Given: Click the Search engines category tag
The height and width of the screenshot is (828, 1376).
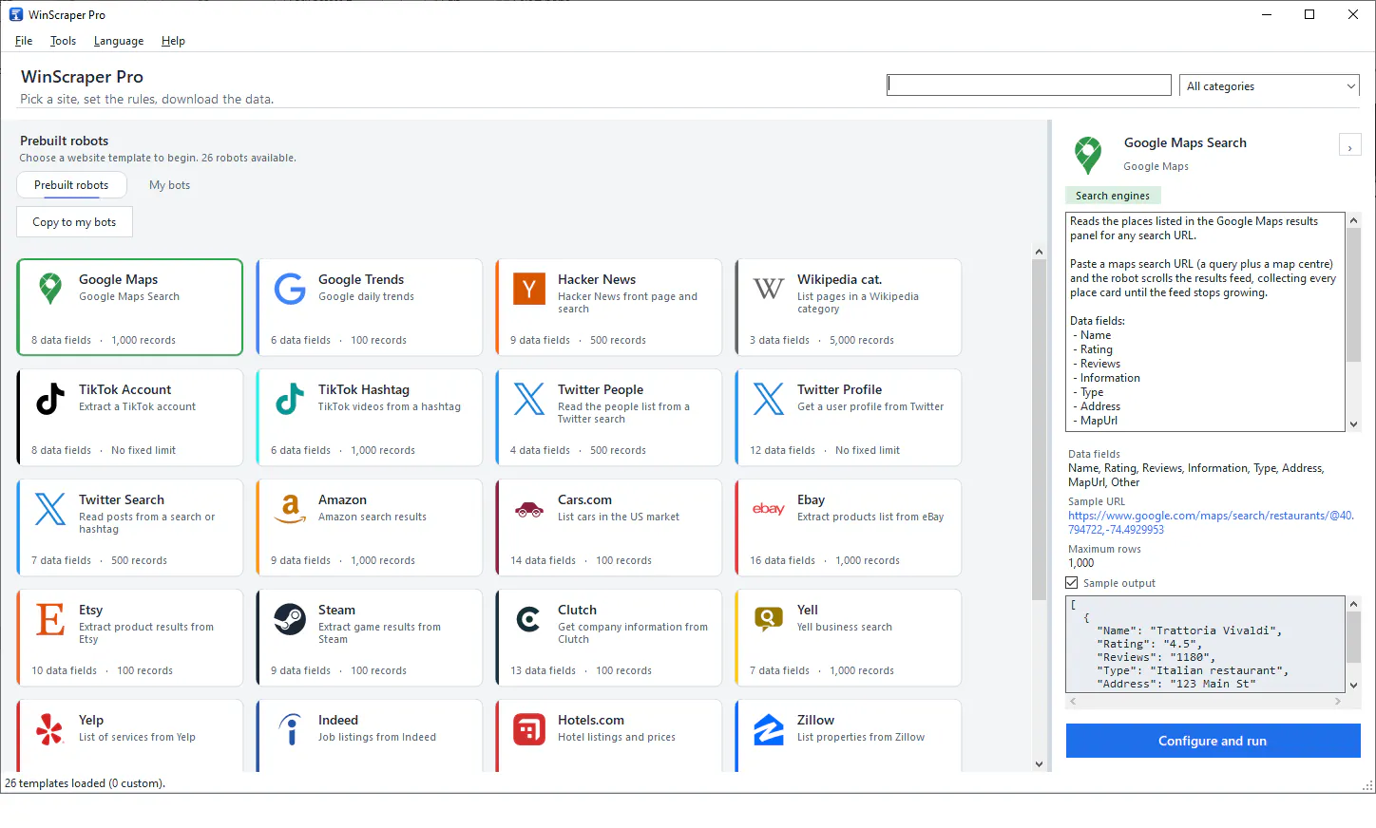Looking at the screenshot, I should coord(1113,196).
